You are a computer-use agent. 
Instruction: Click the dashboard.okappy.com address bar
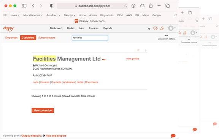[92, 6]
